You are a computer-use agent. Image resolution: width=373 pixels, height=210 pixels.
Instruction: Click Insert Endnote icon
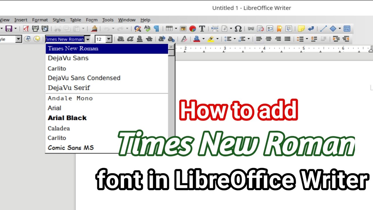[x=270, y=29]
